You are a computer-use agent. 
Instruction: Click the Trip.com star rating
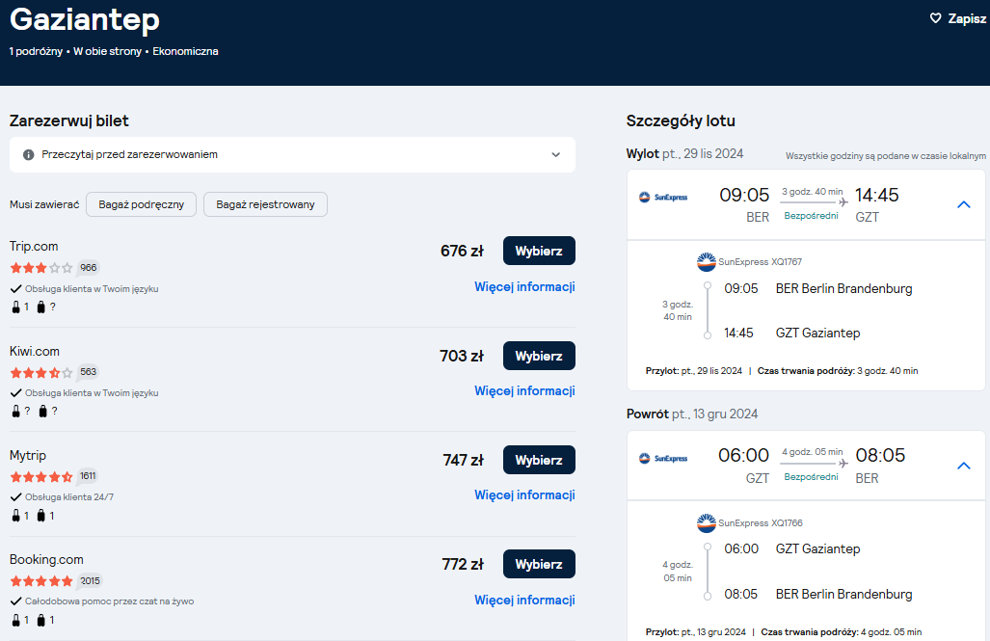tap(41, 268)
